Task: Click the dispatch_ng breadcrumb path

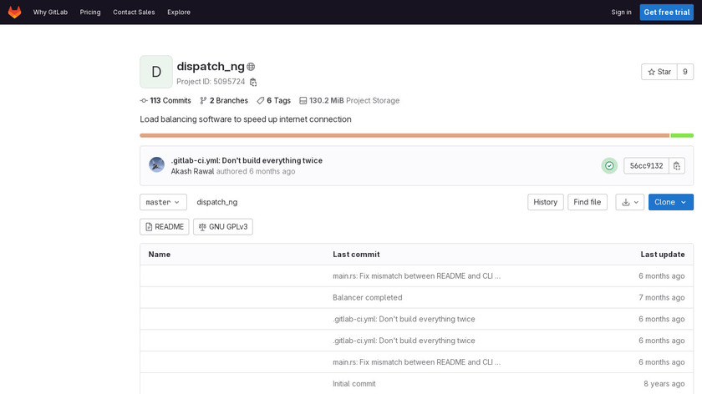Action: coord(217,202)
